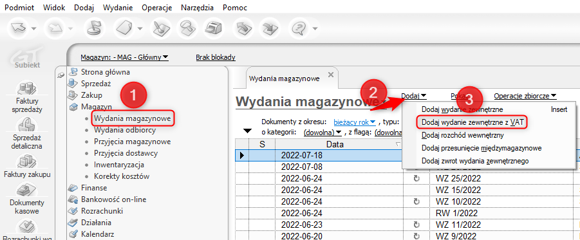Open Dokumenty kasowe shortcut icon
This screenshot has width=580, height=240.
pos(27,190)
